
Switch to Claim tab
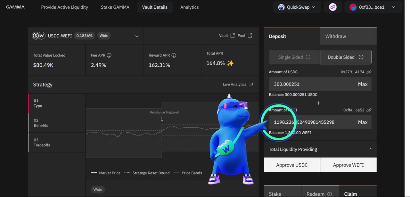(x=358, y=192)
